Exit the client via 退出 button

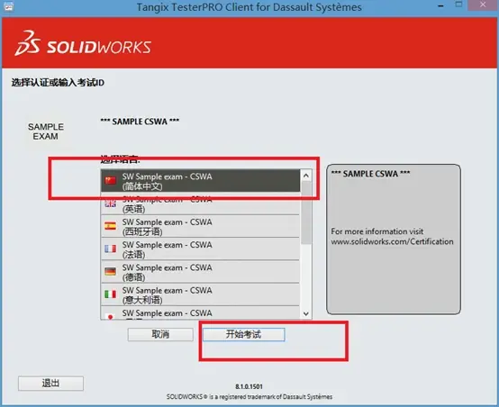click(x=51, y=384)
